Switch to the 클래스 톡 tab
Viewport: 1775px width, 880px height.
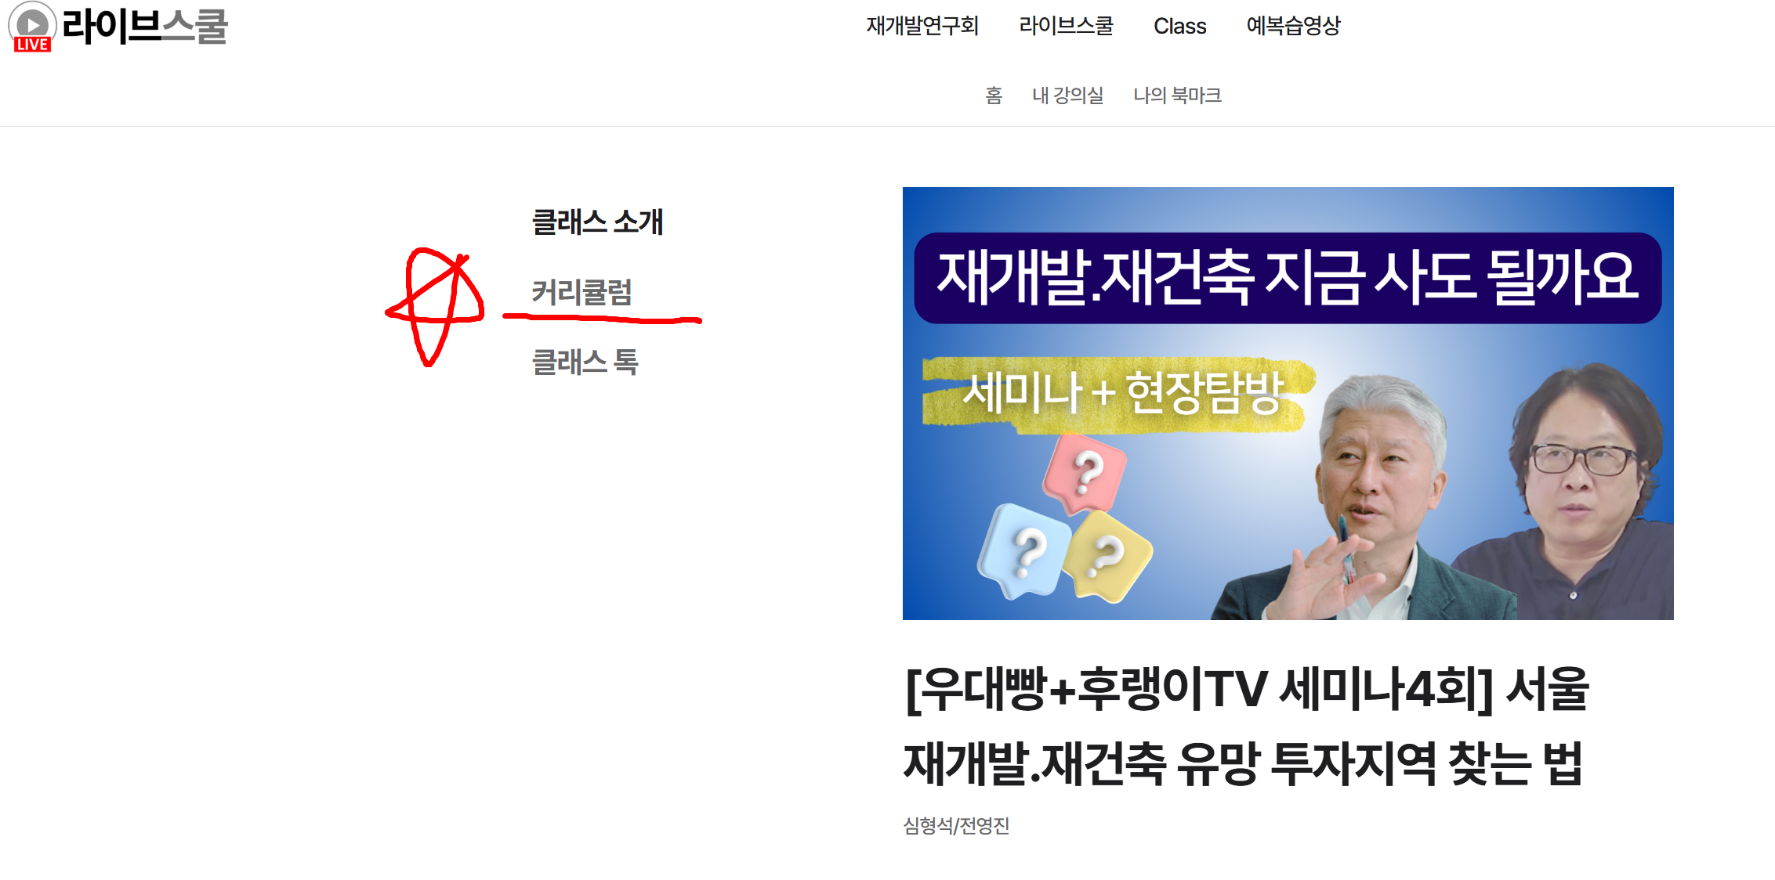[585, 362]
